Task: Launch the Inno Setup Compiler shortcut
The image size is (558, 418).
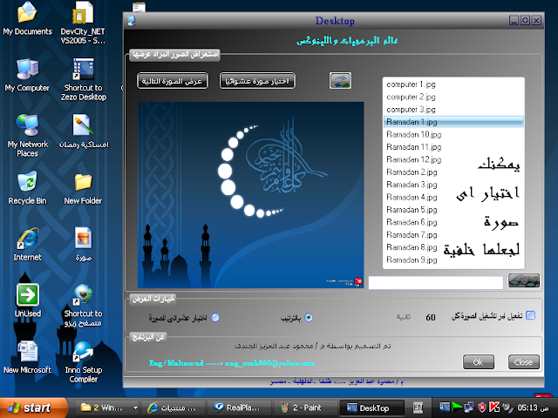Action: click(84, 362)
